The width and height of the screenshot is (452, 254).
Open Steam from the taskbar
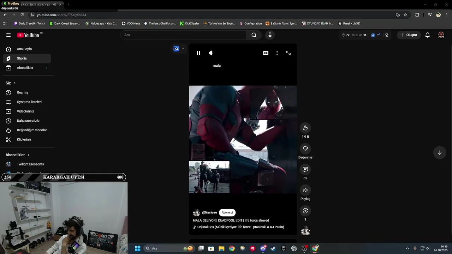coord(273,248)
